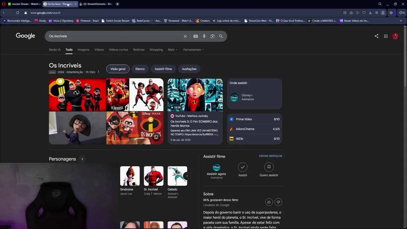
Task: Click the padlock site security icon
Action: tap(26, 13)
